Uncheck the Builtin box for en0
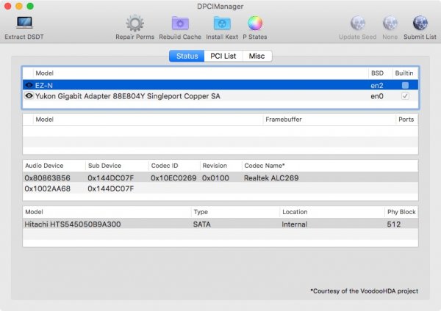The height and width of the screenshot is (311, 441). 405,96
